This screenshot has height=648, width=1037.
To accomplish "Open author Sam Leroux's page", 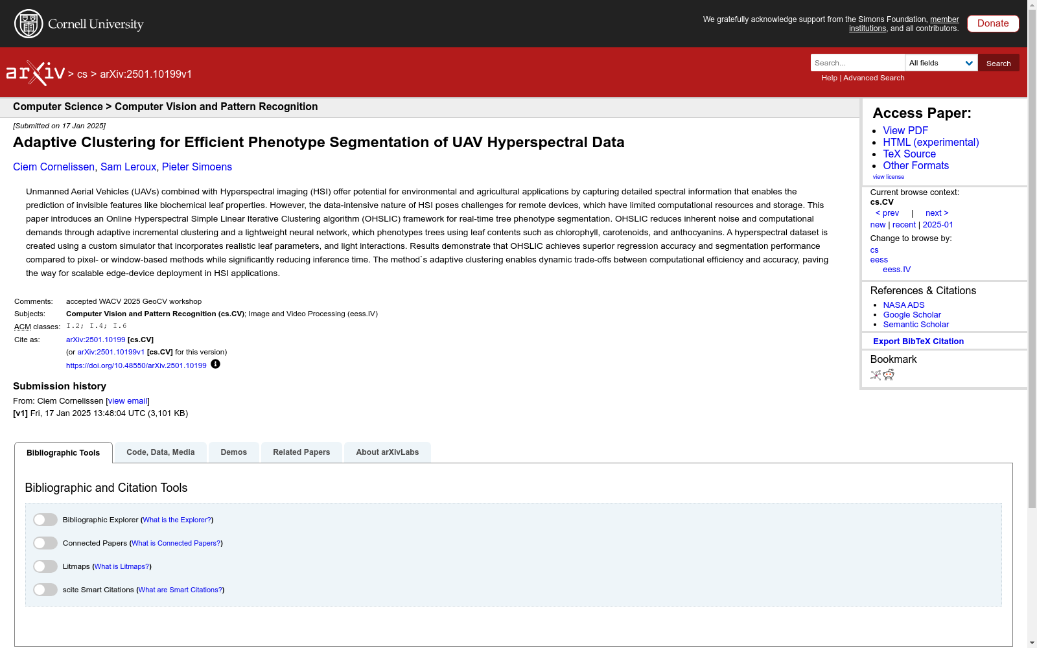I will click(128, 167).
